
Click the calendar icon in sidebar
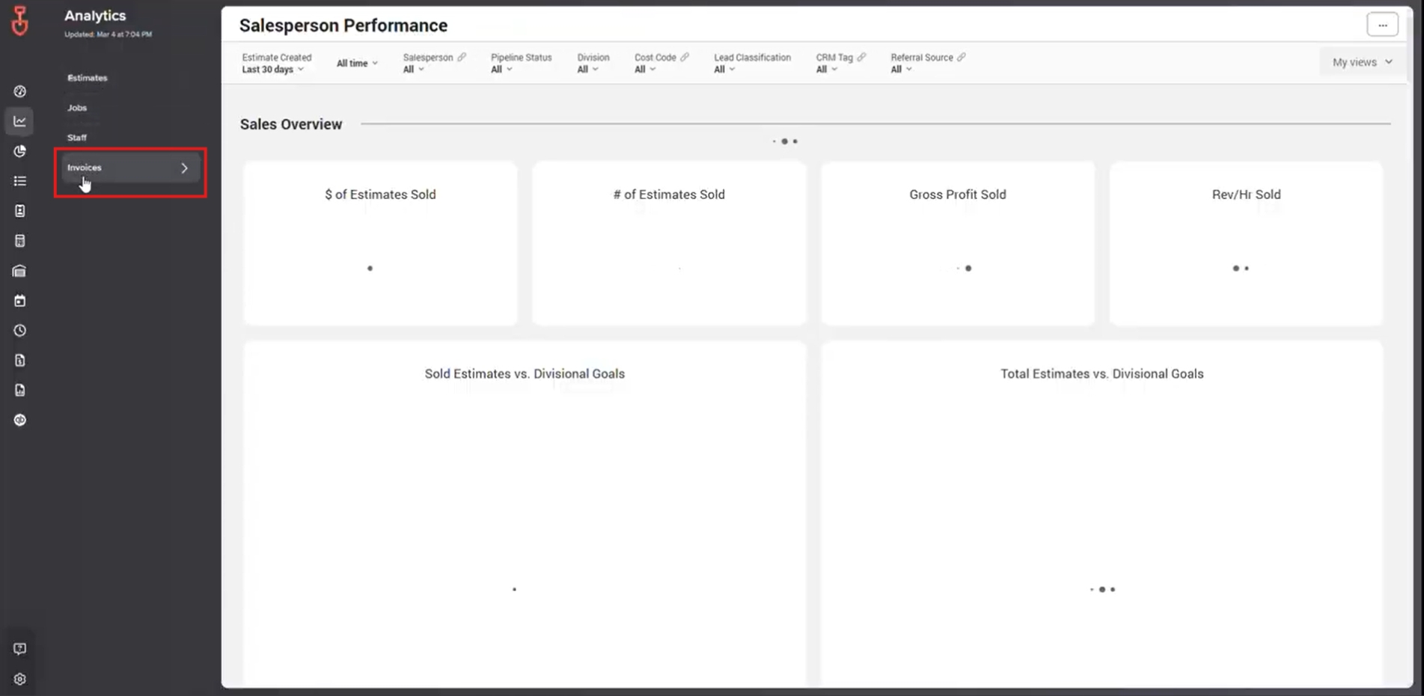(20, 301)
